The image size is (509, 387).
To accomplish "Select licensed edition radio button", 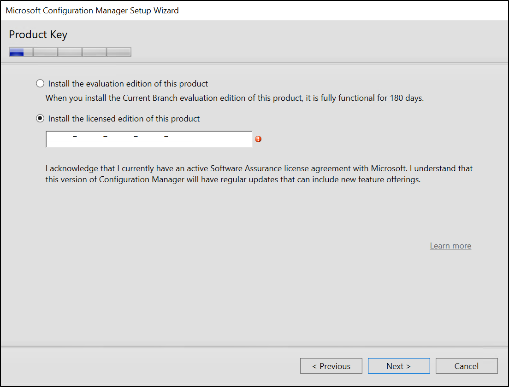I will coord(40,119).
